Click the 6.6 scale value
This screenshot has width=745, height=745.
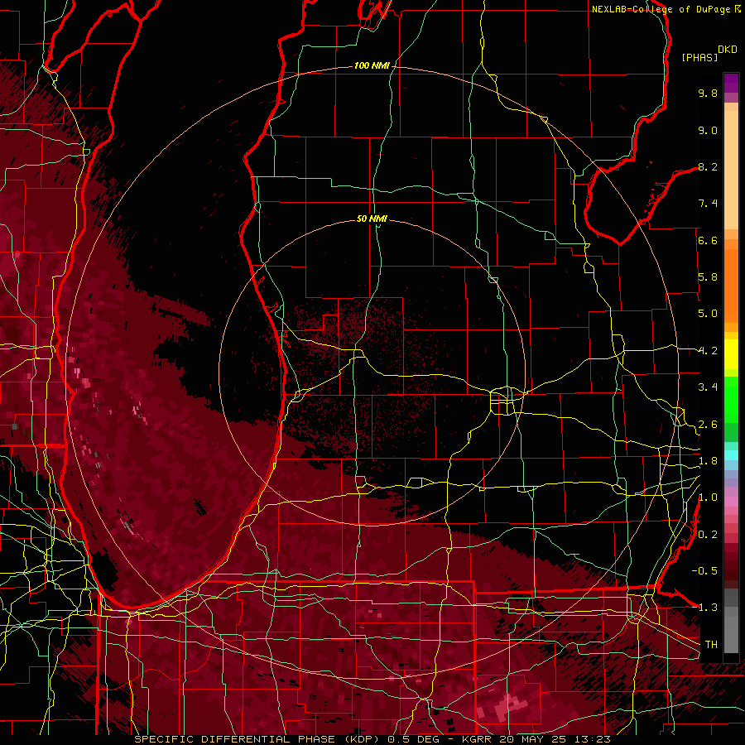(x=708, y=240)
